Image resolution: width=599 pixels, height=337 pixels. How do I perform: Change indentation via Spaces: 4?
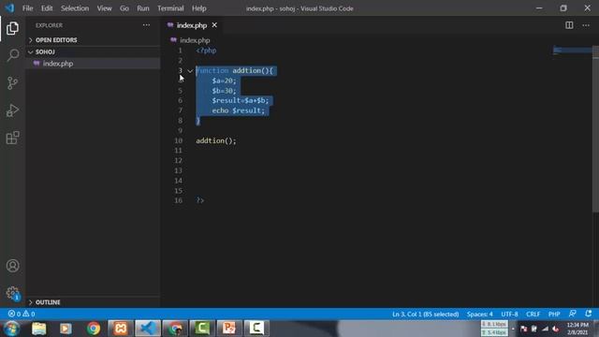pyautogui.click(x=480, y=315)
